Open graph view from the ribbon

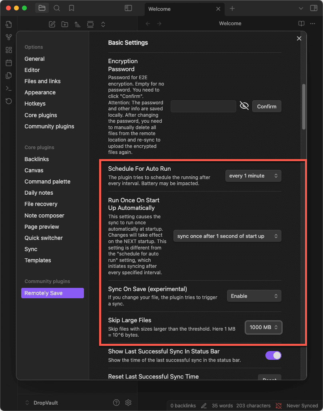pyautogui.click(x=9, y=37)
